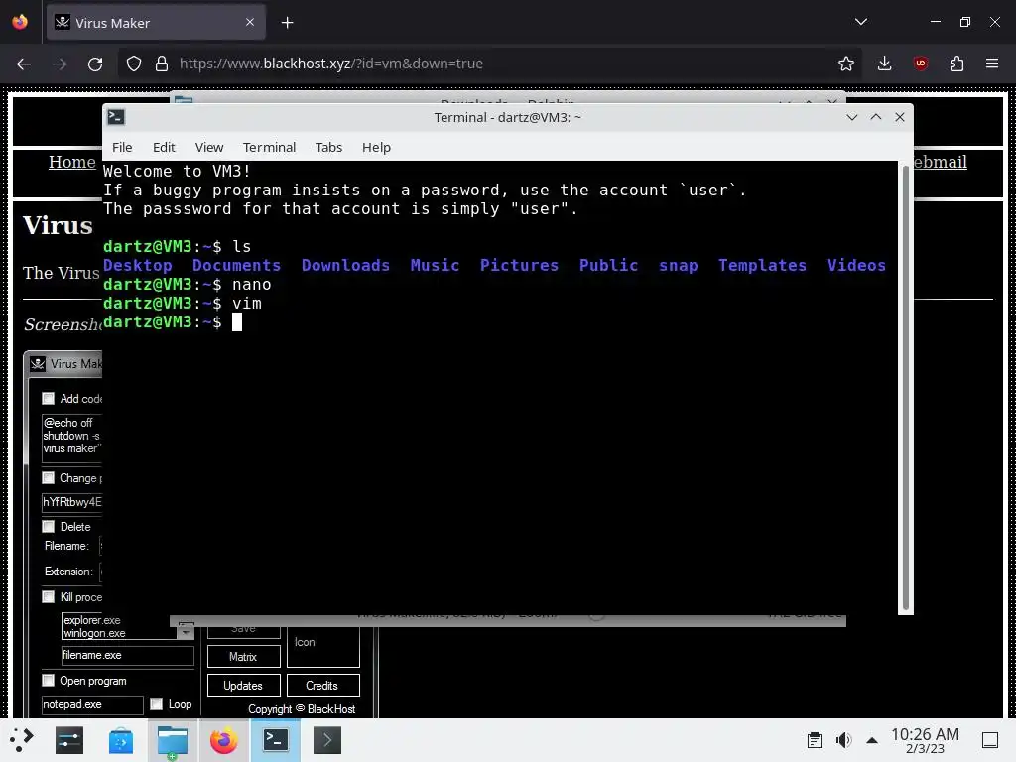
Task: Click the notepad.exe input field
Action: click(92, 704)
